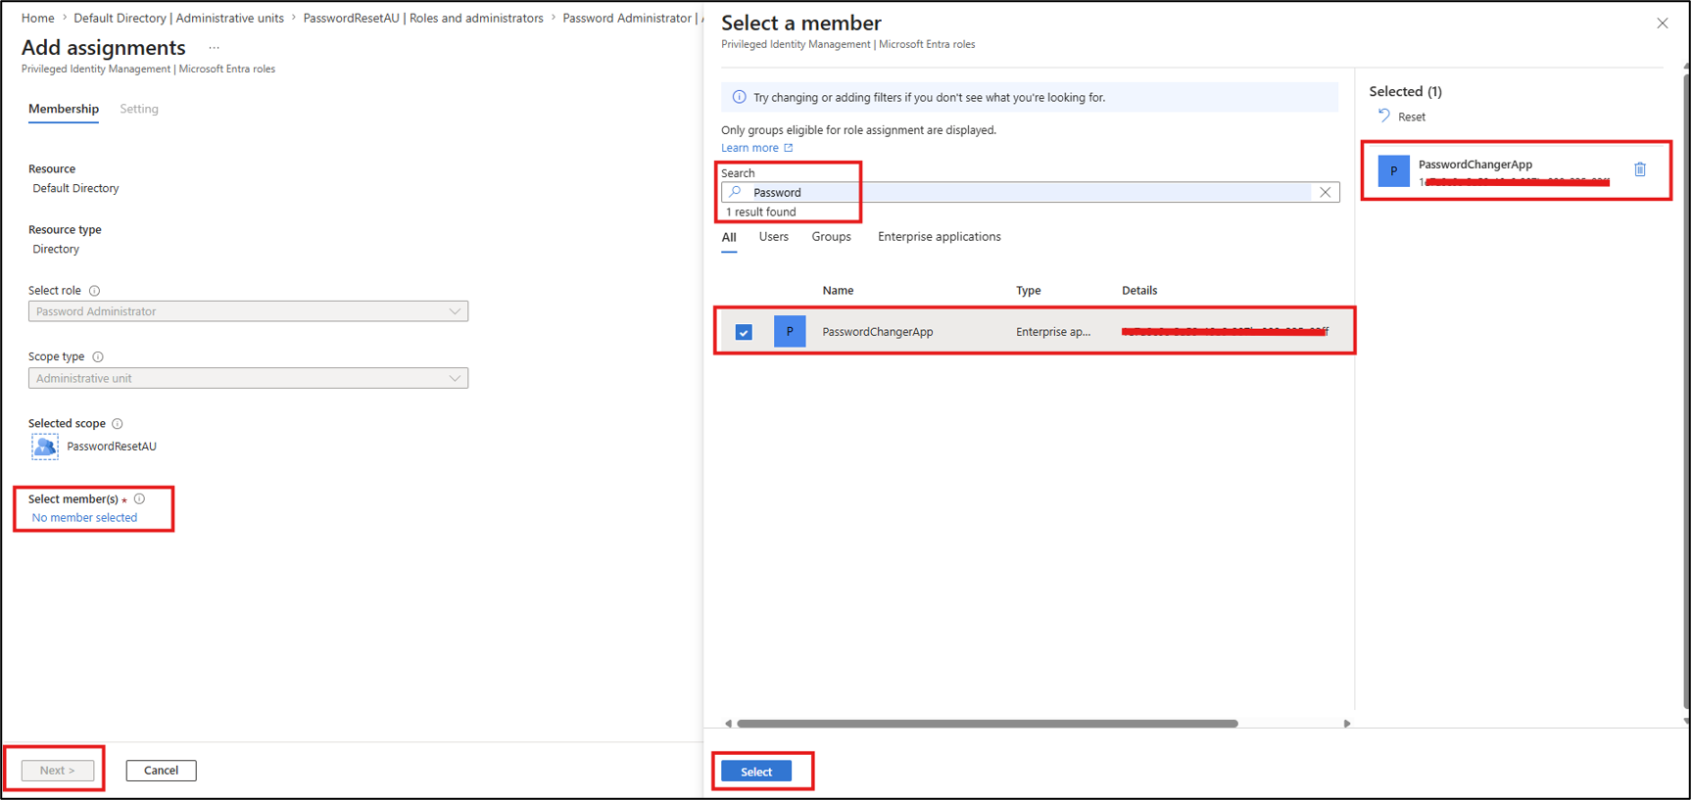1691x800 pixels.
Task: Click the No member selected link
Action: (x=84, y=518)
